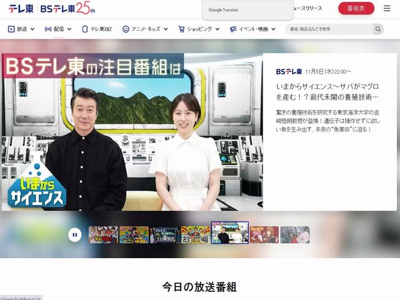Select the seventh carousel thumbnail

(295, 235)
